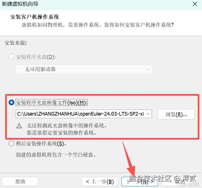Expand the ISO path dropdown arrow

pyautogui.click(x=148, y=114)
